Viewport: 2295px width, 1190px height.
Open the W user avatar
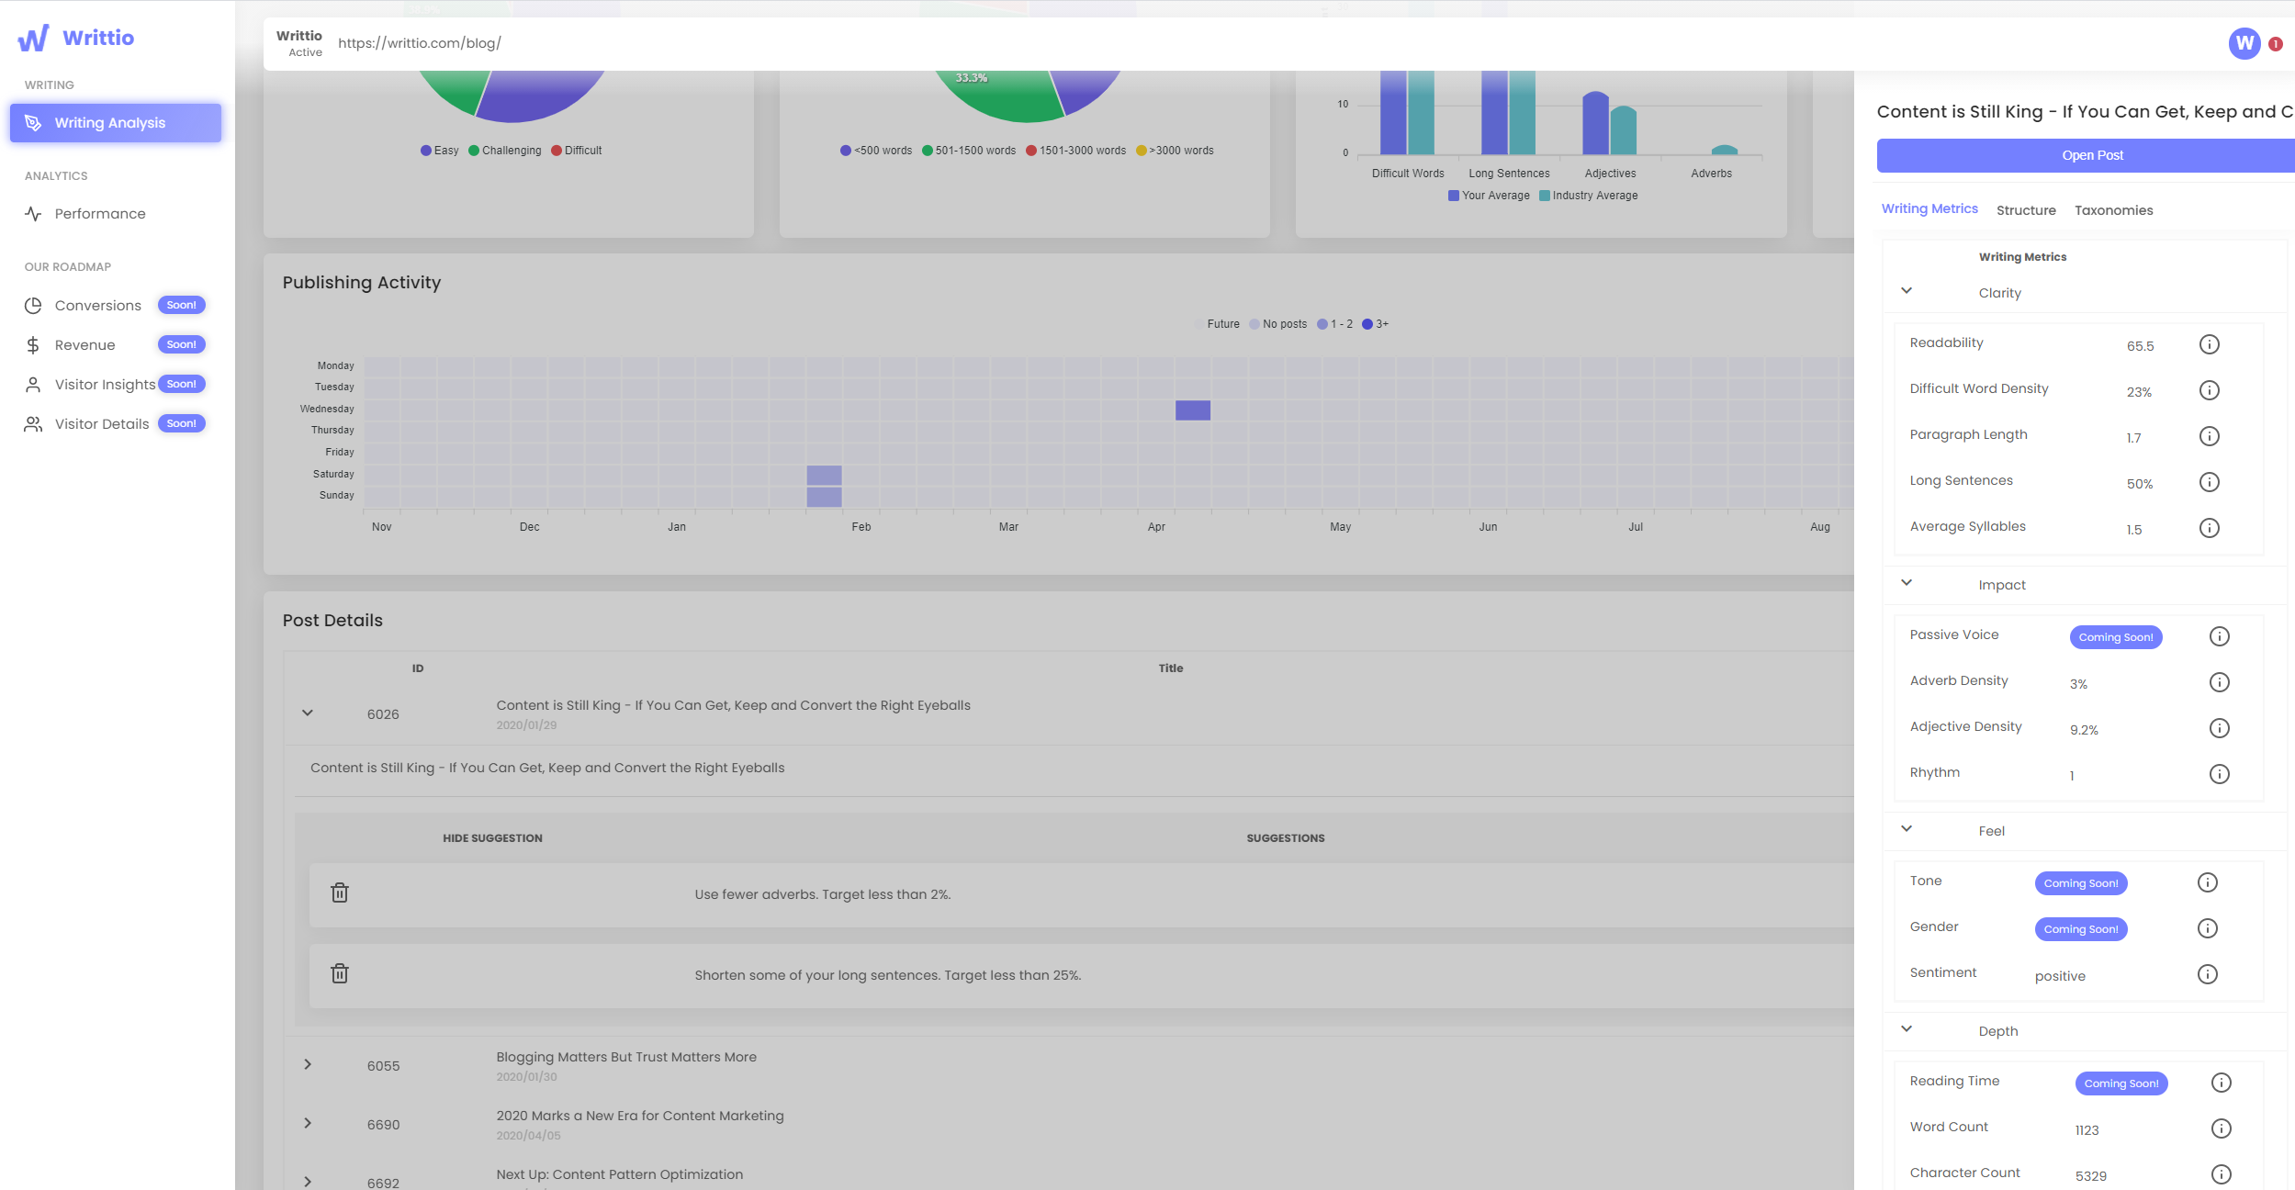click(2244, 43)
